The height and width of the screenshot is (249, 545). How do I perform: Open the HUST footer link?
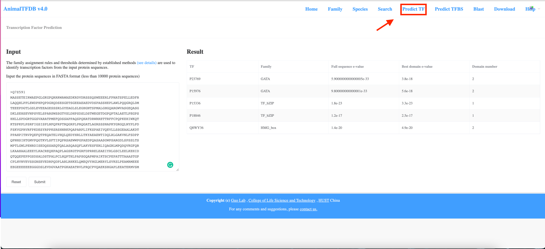[323, 200]
